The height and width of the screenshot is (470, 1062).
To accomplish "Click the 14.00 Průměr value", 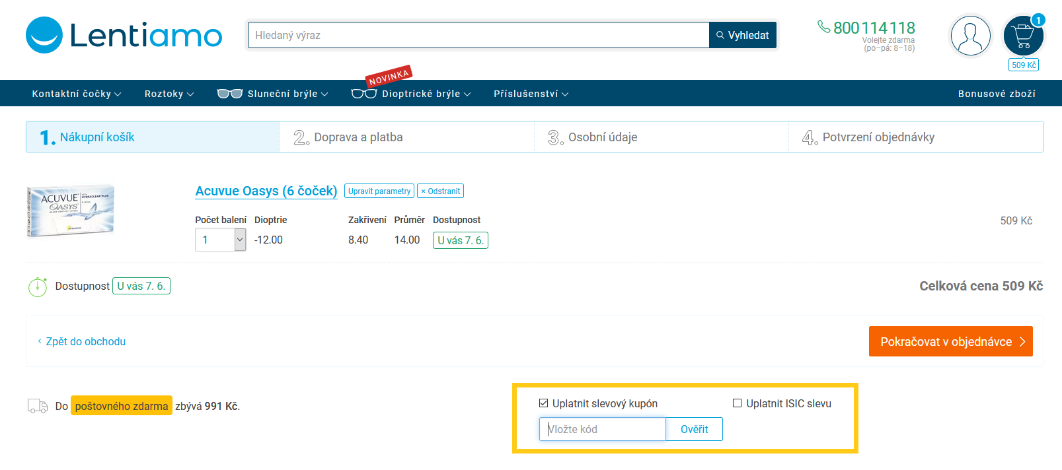I will click(x=407, y=240).
